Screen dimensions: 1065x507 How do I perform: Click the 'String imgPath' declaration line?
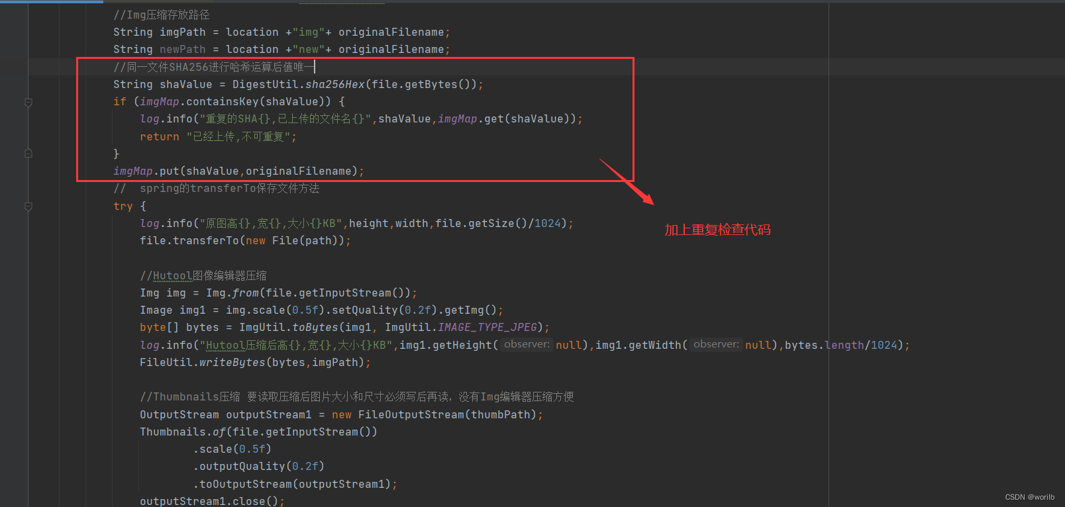[x=281, y=32]
